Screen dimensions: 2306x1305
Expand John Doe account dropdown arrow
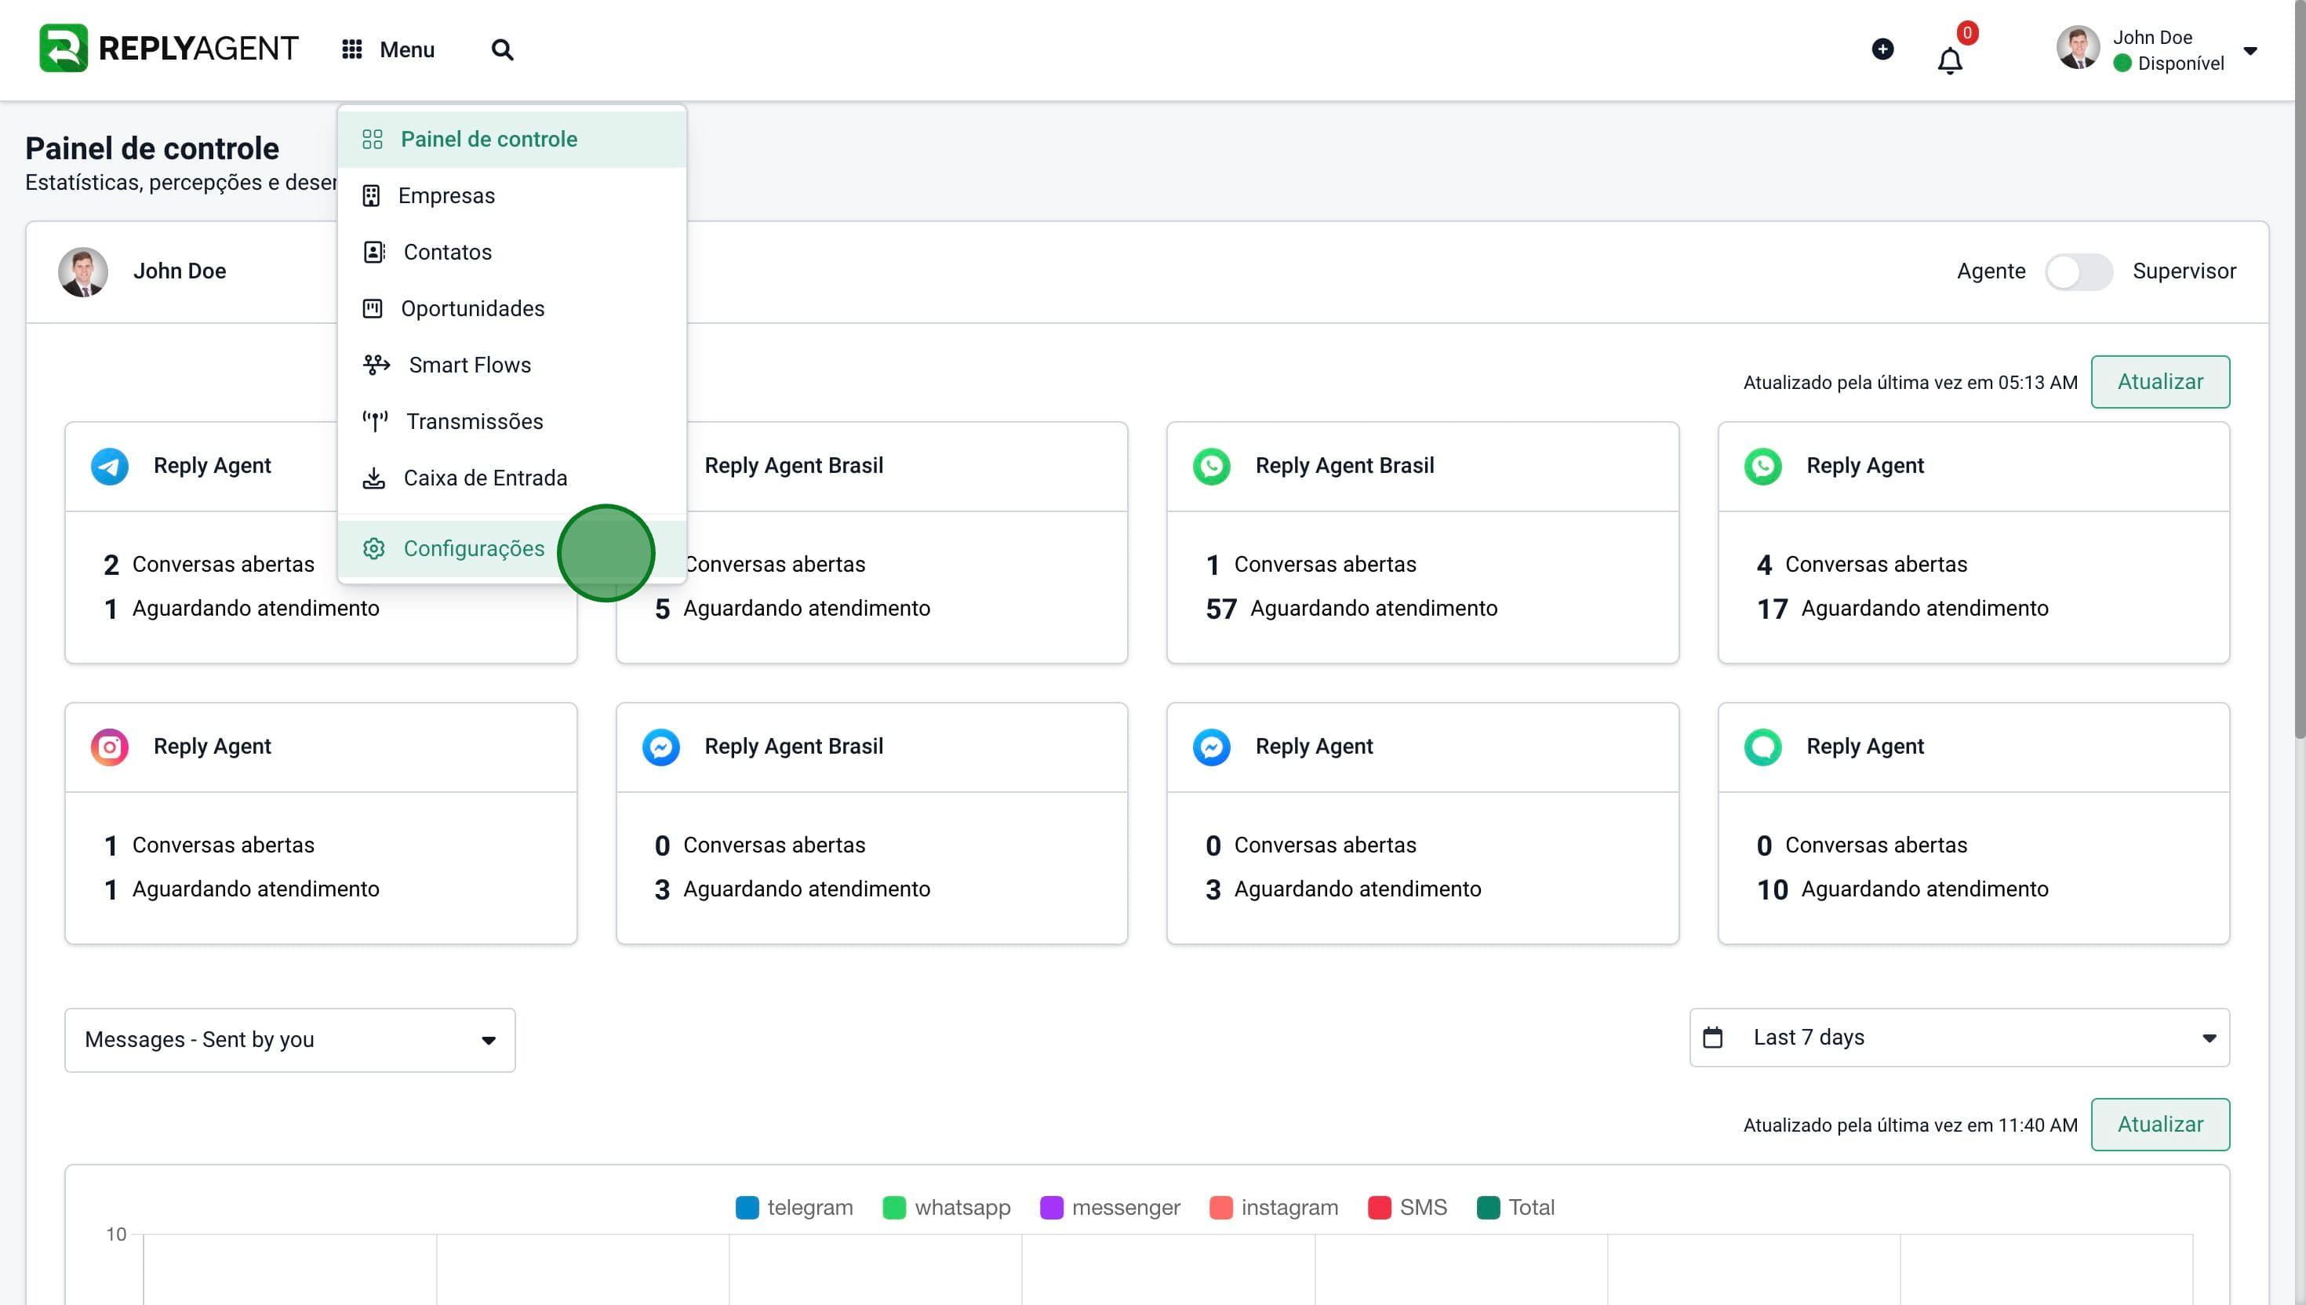tap(2250, 50)
